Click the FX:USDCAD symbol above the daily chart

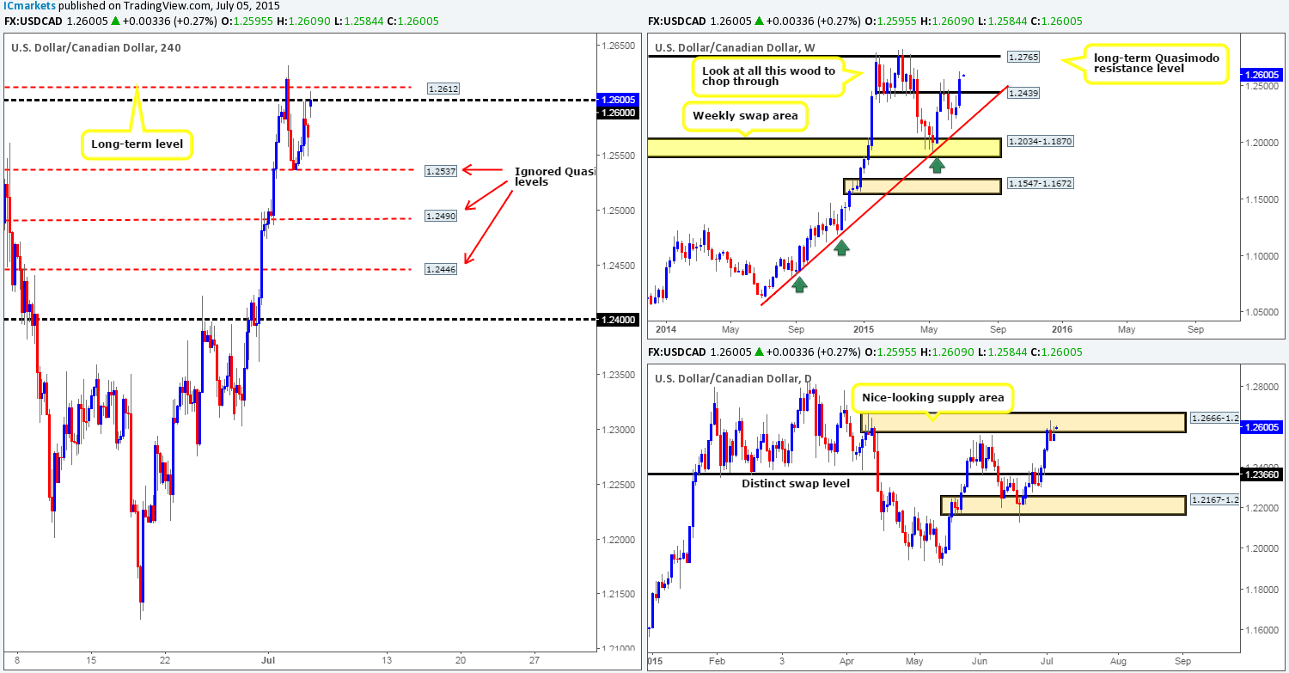coord(677,352)
